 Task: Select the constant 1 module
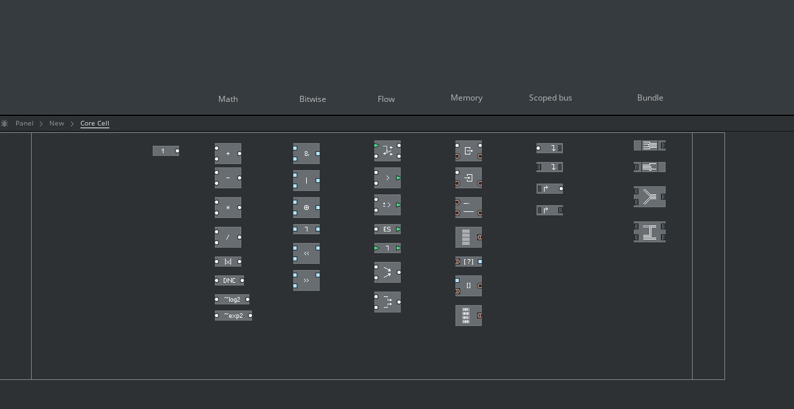[x=164, y=151]
